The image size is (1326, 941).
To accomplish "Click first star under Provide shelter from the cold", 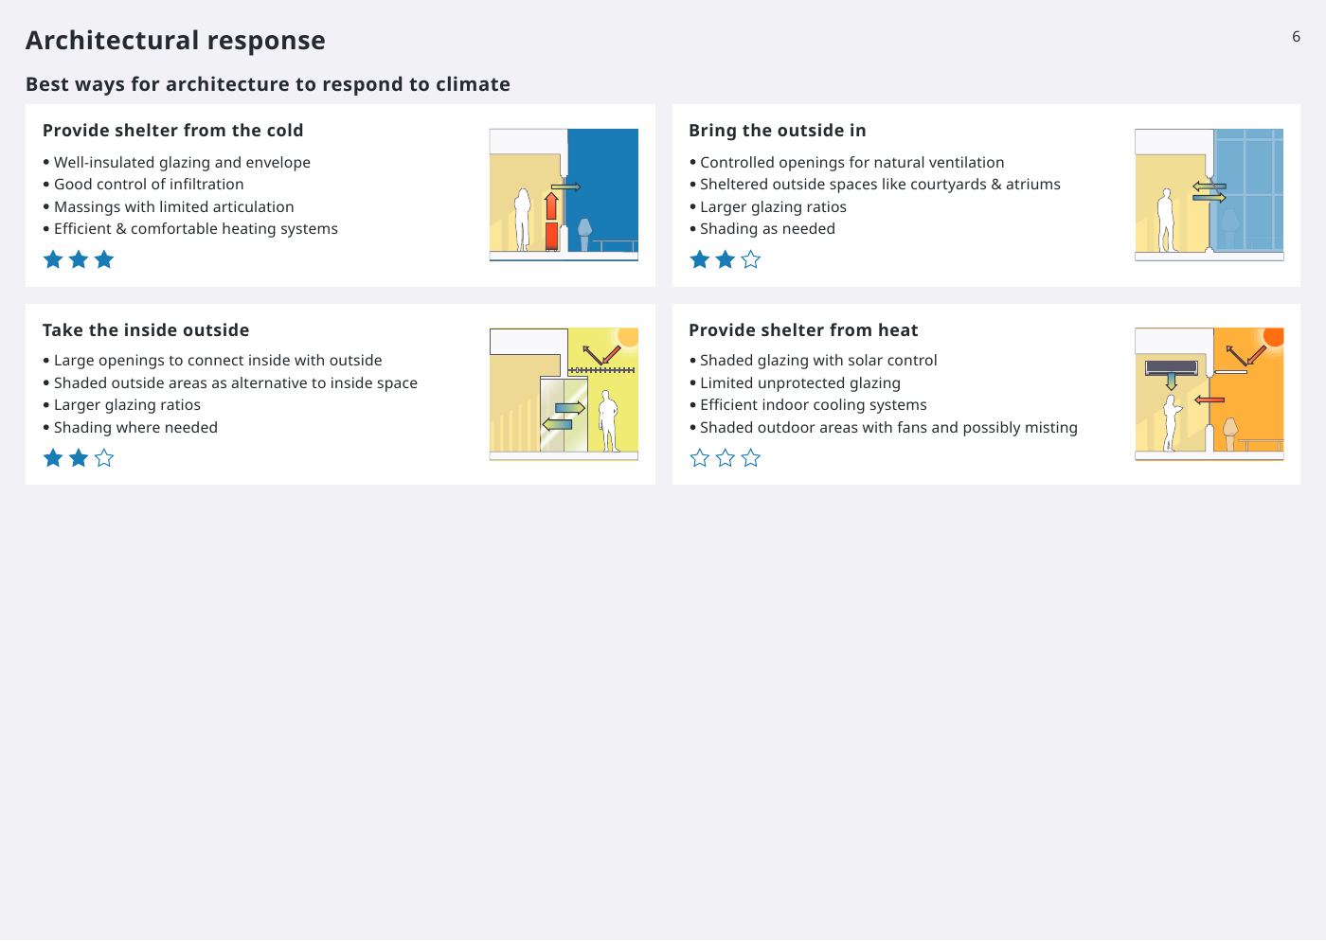I will (53, 259).
